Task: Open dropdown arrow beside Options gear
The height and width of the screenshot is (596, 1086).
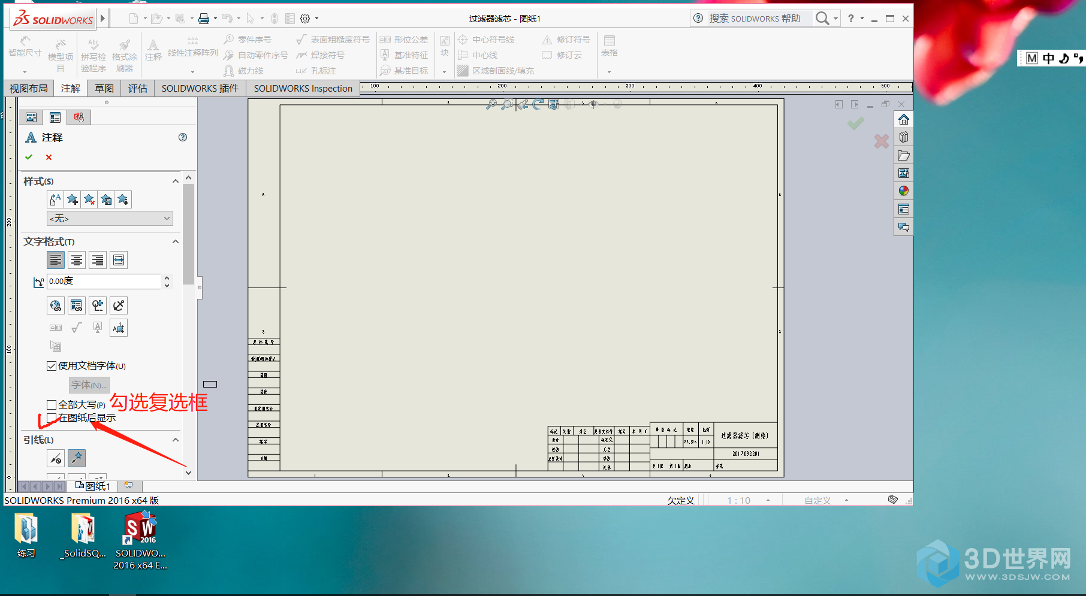Action: (x=316, y=19)
